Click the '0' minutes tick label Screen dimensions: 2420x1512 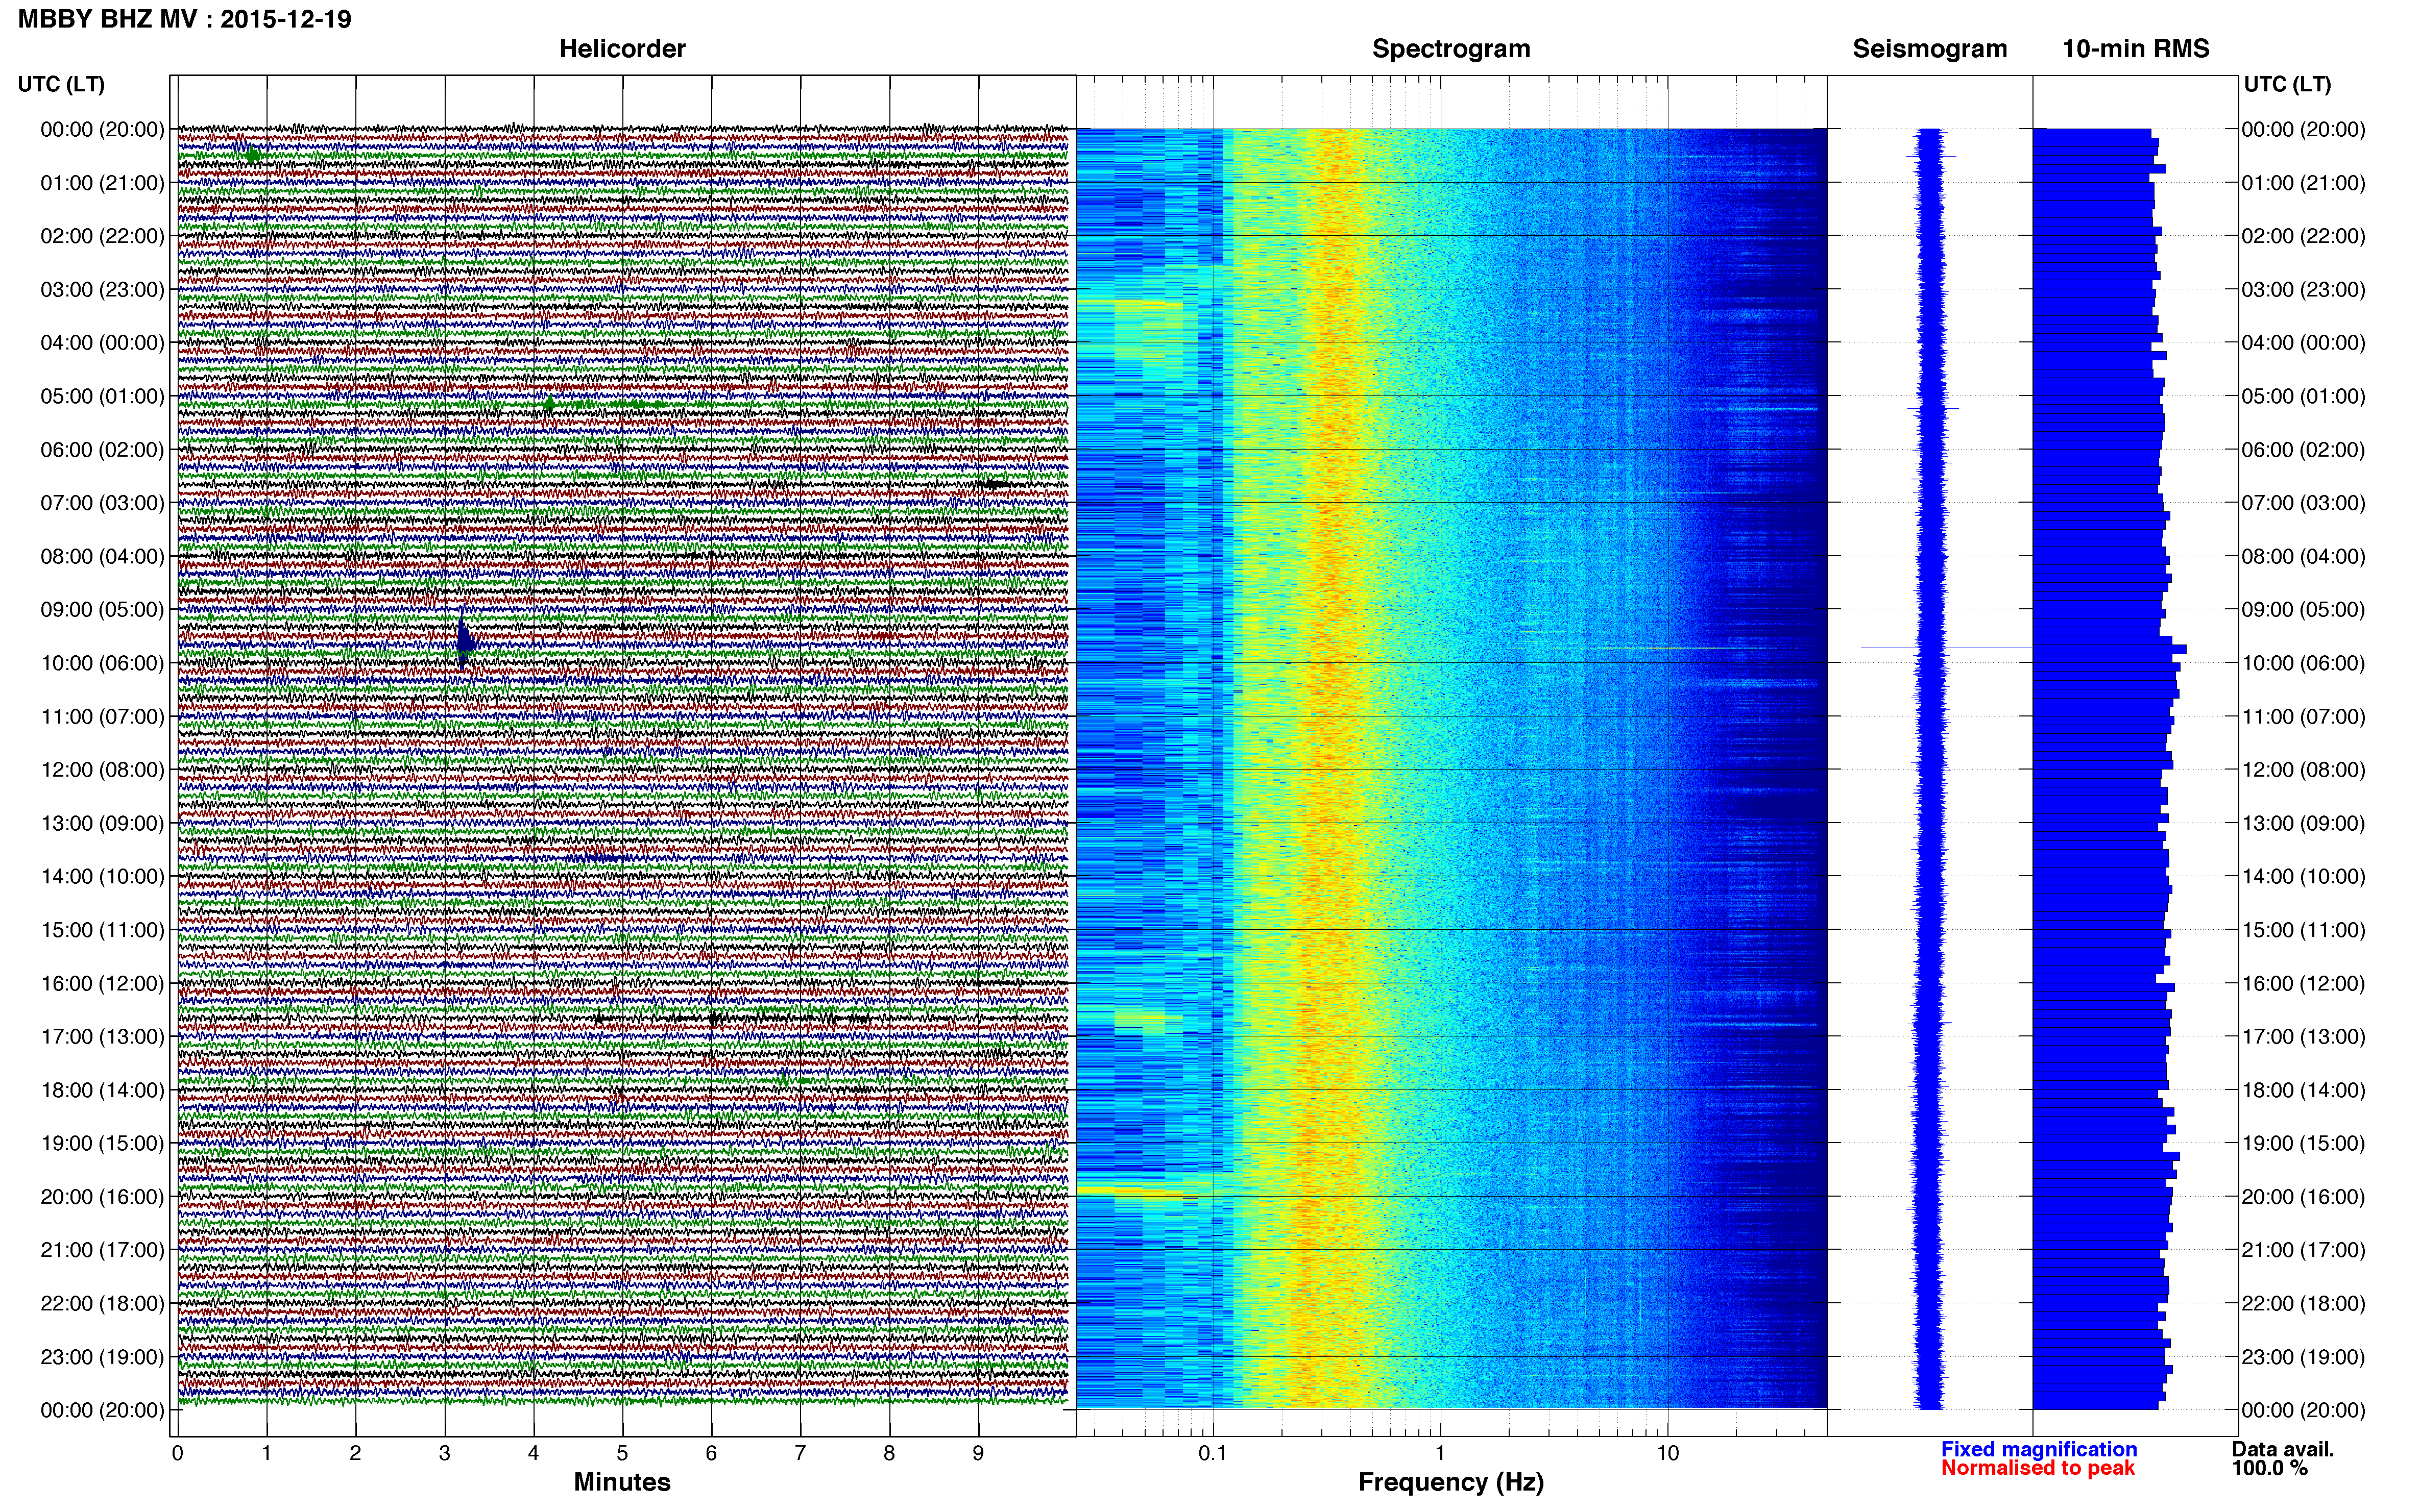pyautogui.click(x=178, y=1453)
